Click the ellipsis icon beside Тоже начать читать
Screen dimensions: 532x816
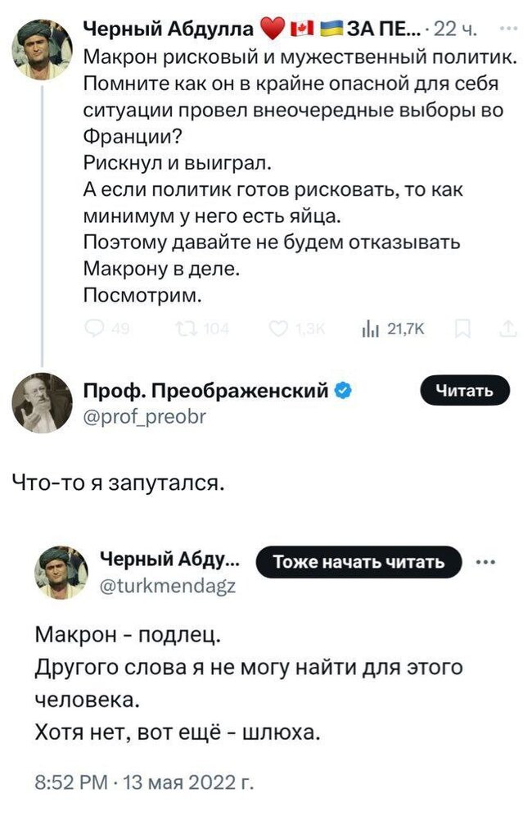coord(485,562)
